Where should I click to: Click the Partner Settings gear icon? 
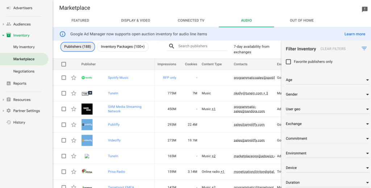pos(9,111)
